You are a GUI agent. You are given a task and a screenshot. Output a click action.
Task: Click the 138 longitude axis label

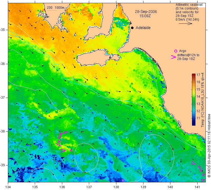point(116,187)
